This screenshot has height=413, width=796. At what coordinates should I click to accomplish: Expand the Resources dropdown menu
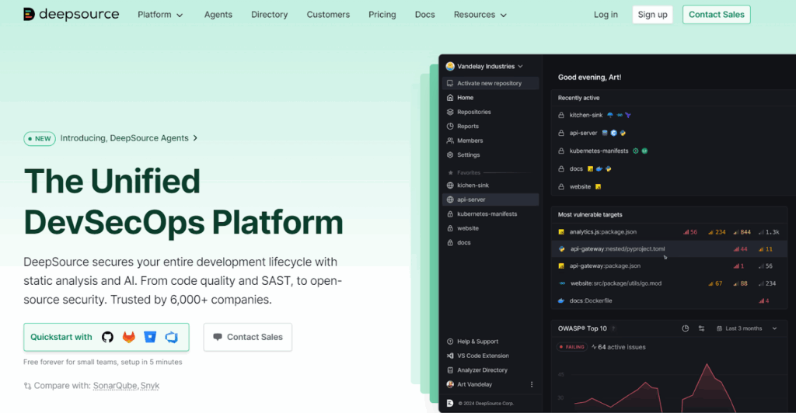click(x=480, y=15)
